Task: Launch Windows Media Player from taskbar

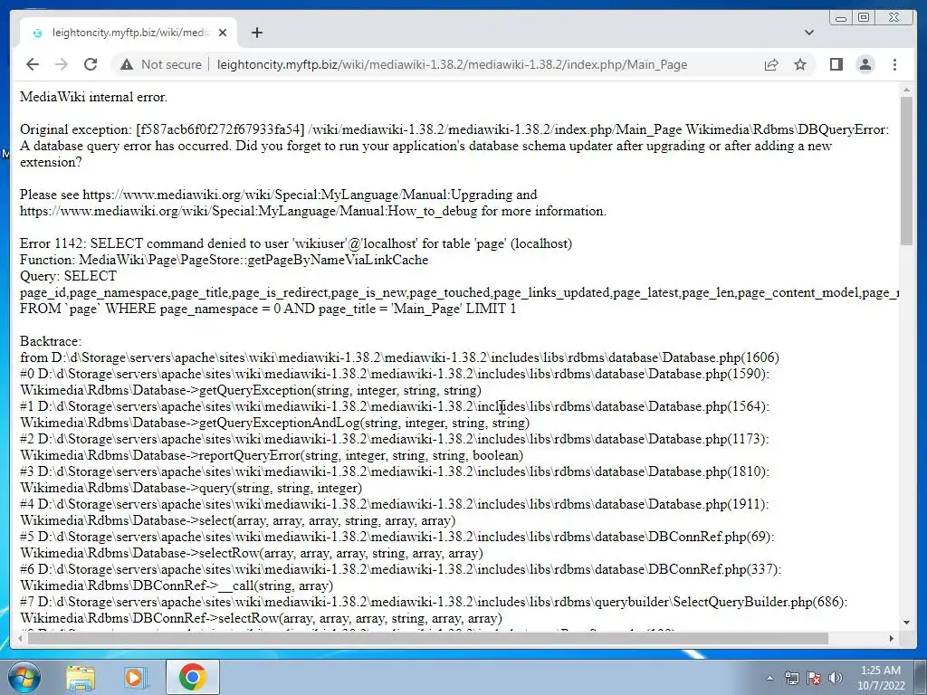Action: 134,677
